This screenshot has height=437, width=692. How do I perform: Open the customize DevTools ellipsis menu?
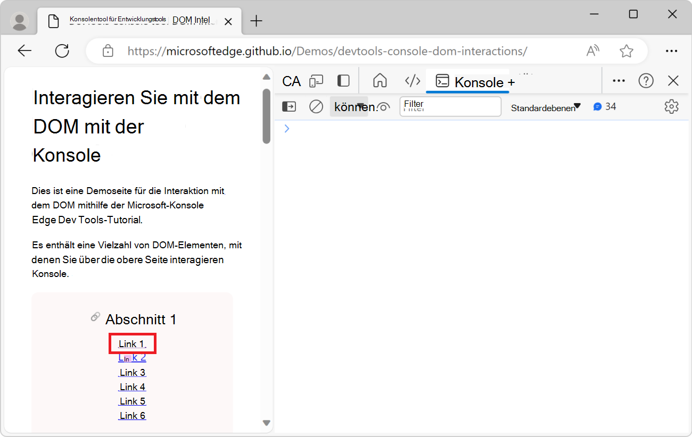coord(619,80)
